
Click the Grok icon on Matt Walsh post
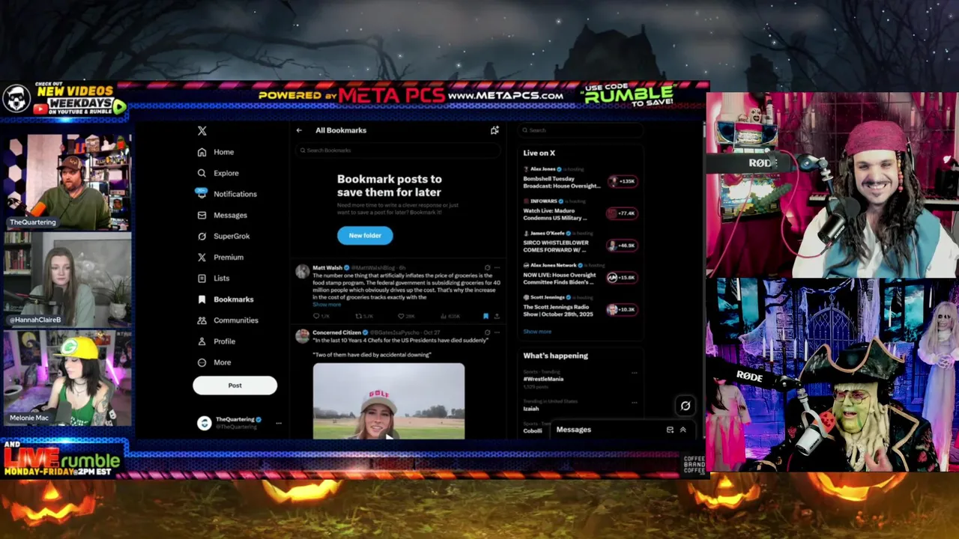(x=487, y=267)
